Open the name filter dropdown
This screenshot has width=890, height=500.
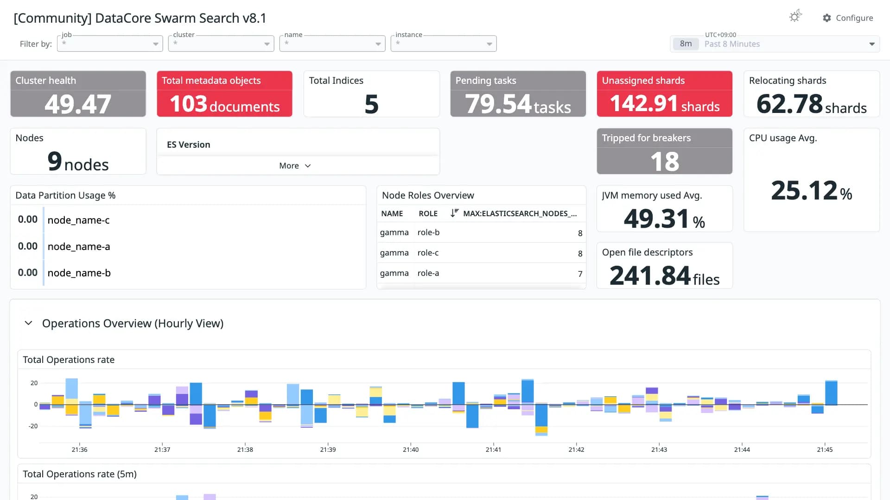tap(332, 44)
